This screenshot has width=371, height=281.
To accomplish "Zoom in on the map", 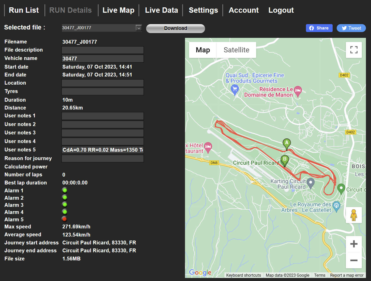I will pos(354,244).
